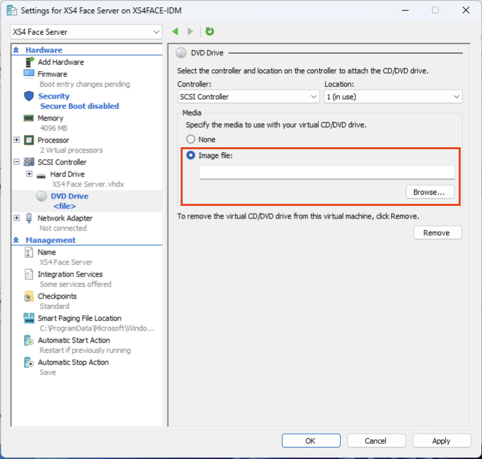This screenshot has width=482, height=459.
Task: Collapse the Management section
Action: coord(16,240)
